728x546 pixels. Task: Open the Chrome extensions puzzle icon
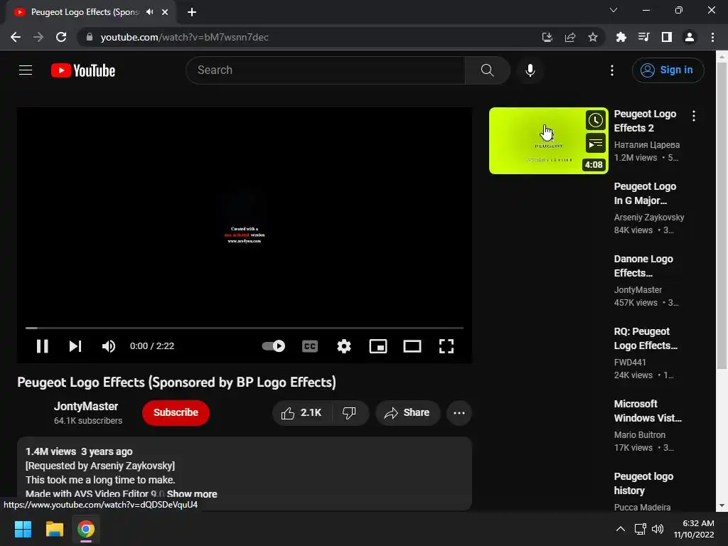[621, 37]
